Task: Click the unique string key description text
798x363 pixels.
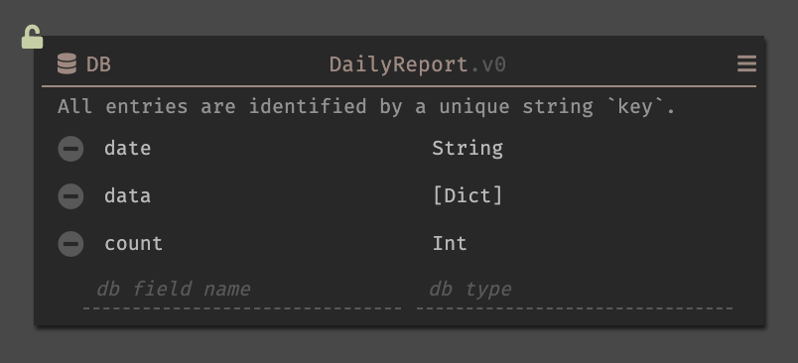Action: click(366, 107)
